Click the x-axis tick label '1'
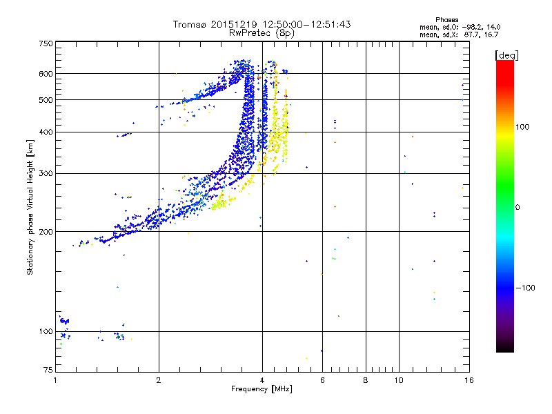Viewport: 552px width, 414px height. 56,380
